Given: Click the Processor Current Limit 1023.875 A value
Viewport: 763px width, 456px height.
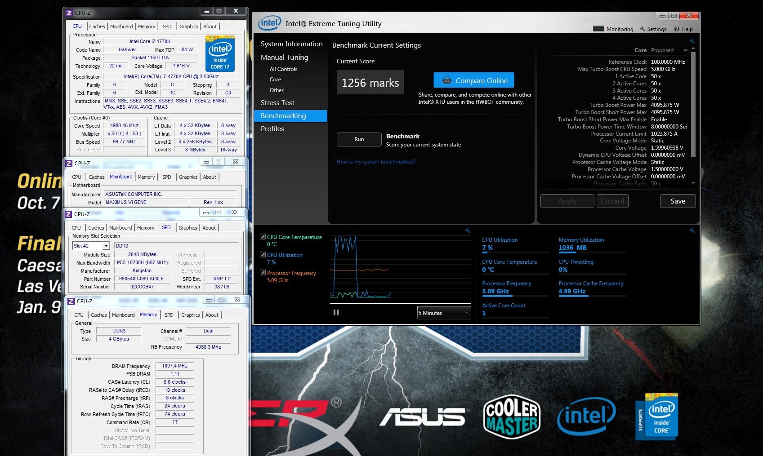Looking at the screenshot, I should 664,134.
